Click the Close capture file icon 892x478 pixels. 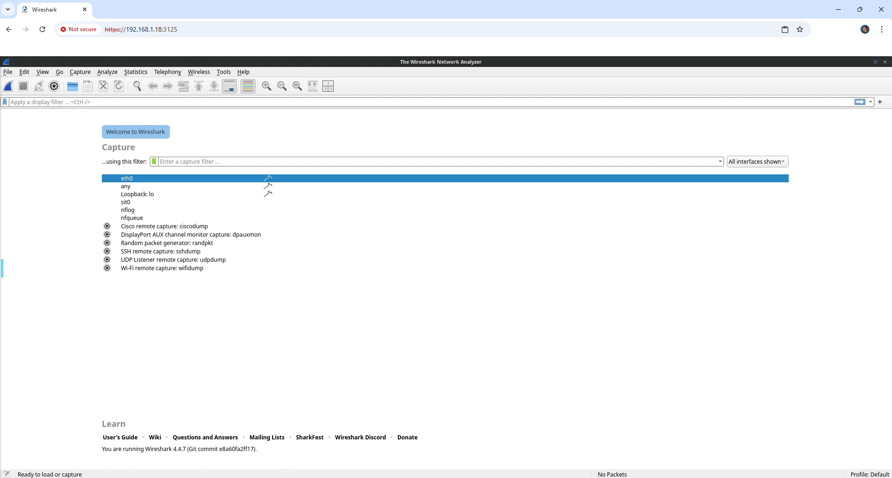click(103, 86)
